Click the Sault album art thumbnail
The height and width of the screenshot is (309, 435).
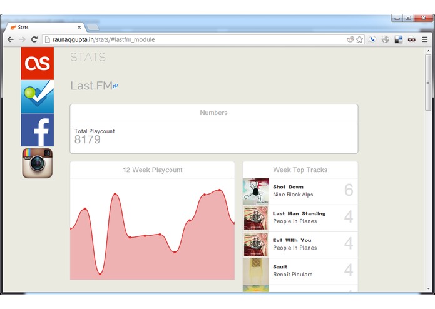(x=256, y=271)
